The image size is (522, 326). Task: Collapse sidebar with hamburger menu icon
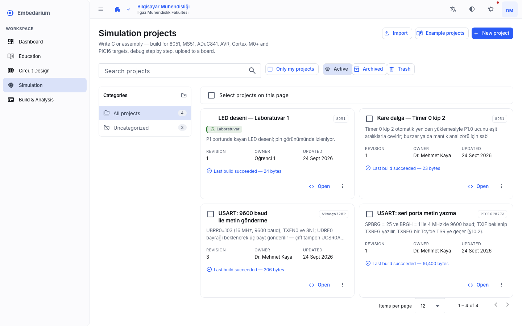(x=101, y=9)
